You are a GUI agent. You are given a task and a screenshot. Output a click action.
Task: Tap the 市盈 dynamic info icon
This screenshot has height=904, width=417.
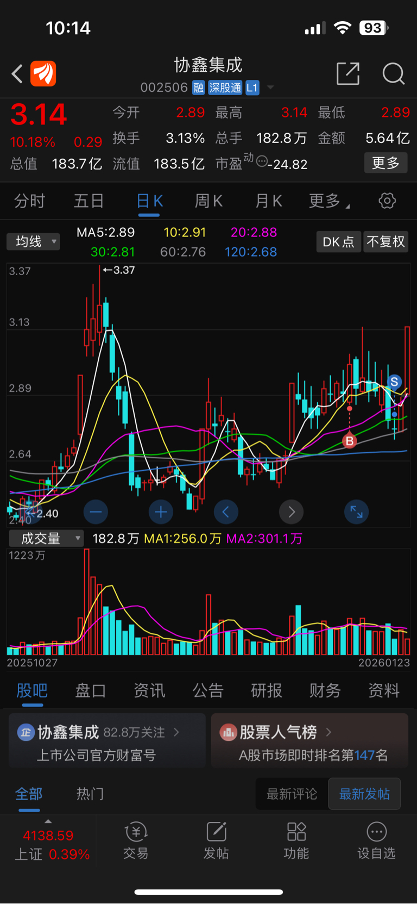262,161
